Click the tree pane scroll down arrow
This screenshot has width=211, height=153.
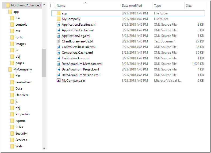(44, 148)
